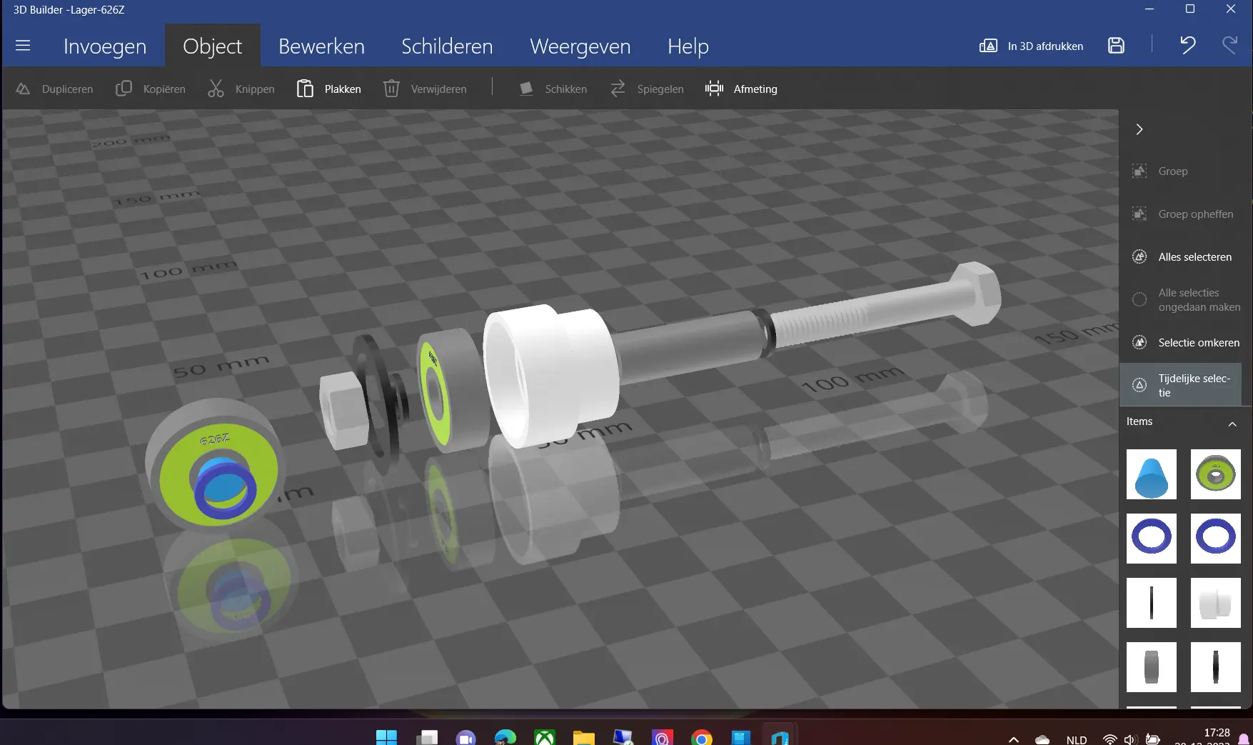Click the Afmeting measurement icon
The height and width of the screenshot is (745, 1253).
714,89
